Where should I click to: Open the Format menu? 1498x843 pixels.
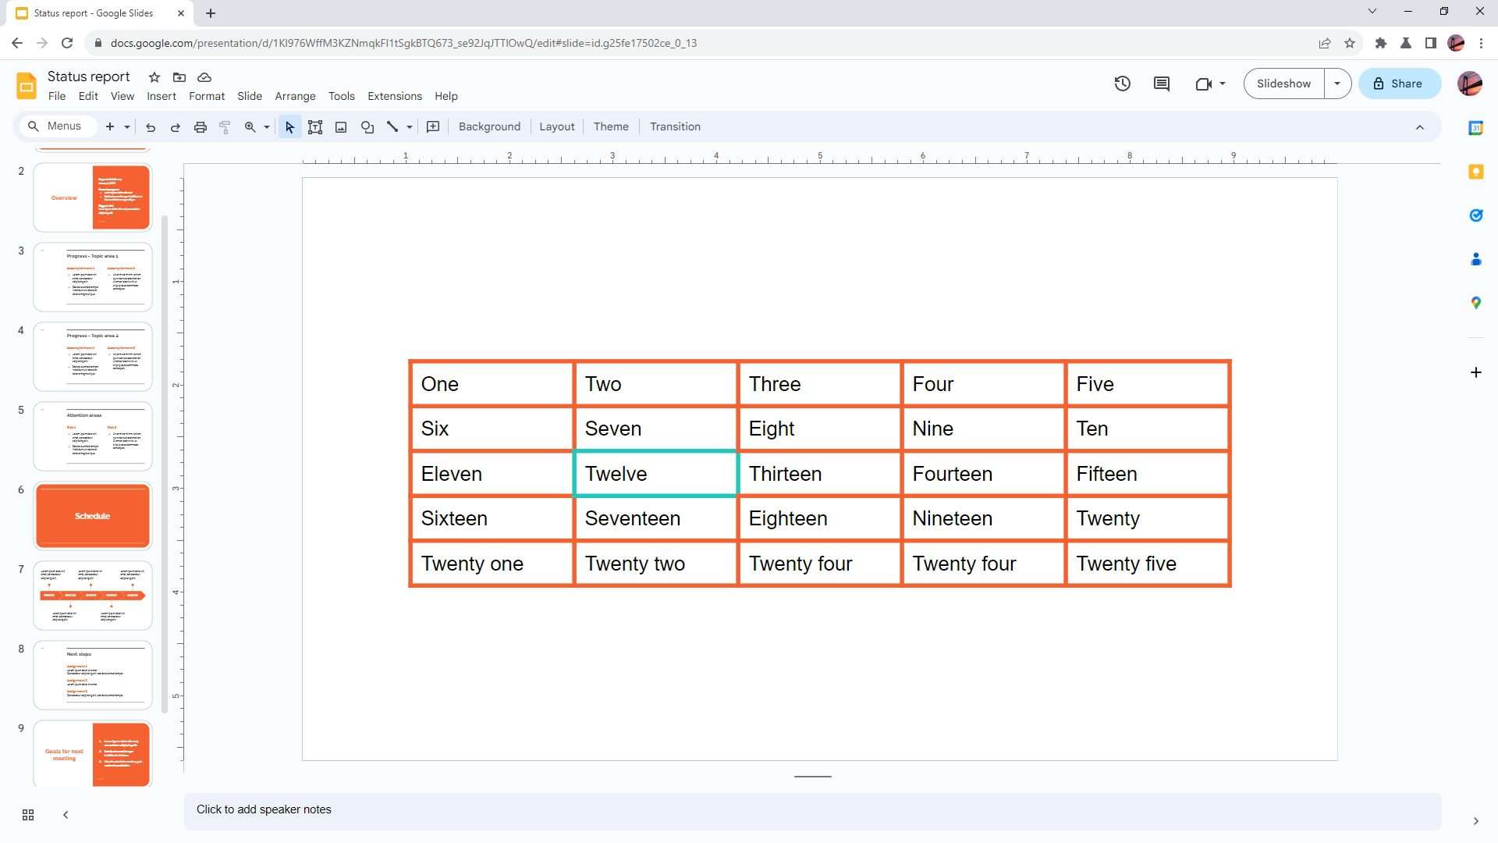tap(206, 96)
